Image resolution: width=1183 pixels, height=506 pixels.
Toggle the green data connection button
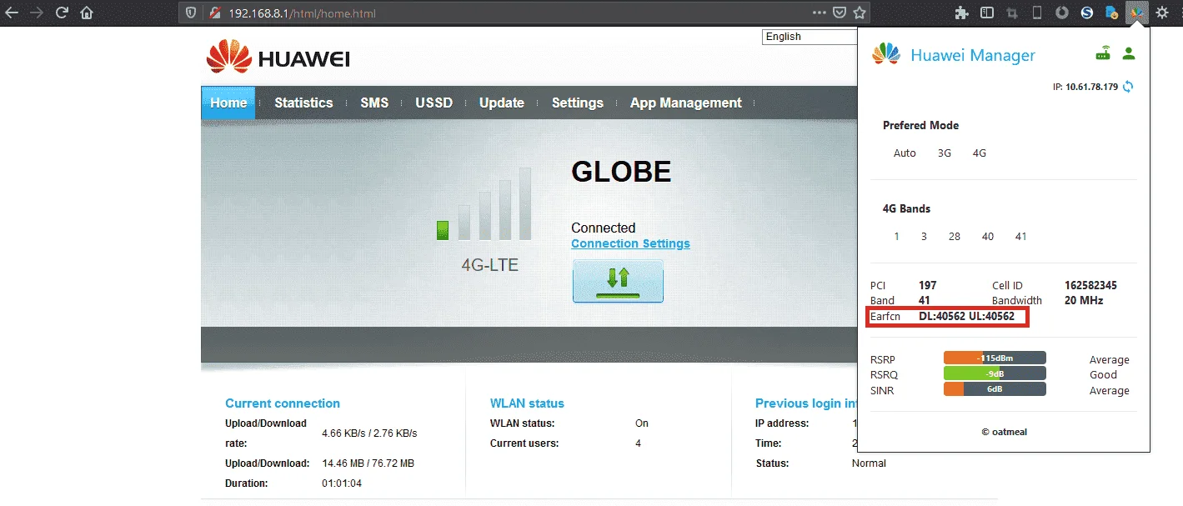tap(618, 281)
